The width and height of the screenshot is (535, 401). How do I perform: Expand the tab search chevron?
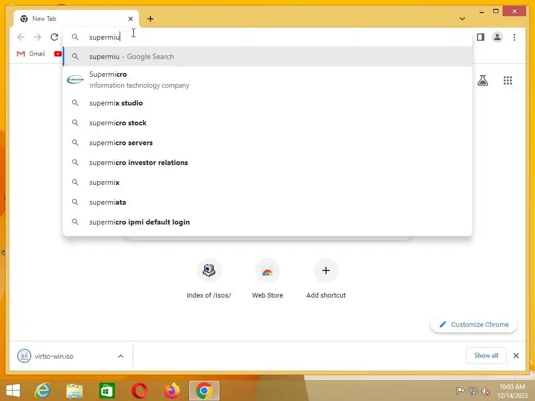462,19
